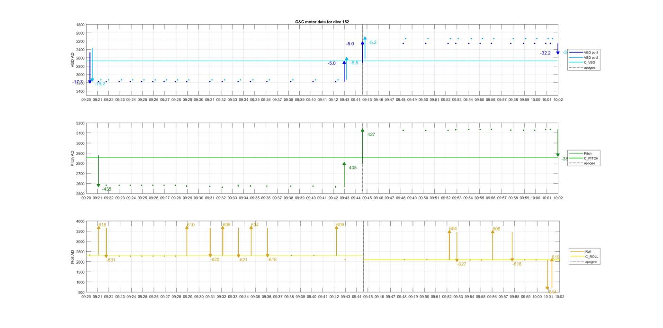The height and width of the screenshot is (328, 663).
Task: Click the title 'G&C motor data for dive 152'
Action: (322, 22)
